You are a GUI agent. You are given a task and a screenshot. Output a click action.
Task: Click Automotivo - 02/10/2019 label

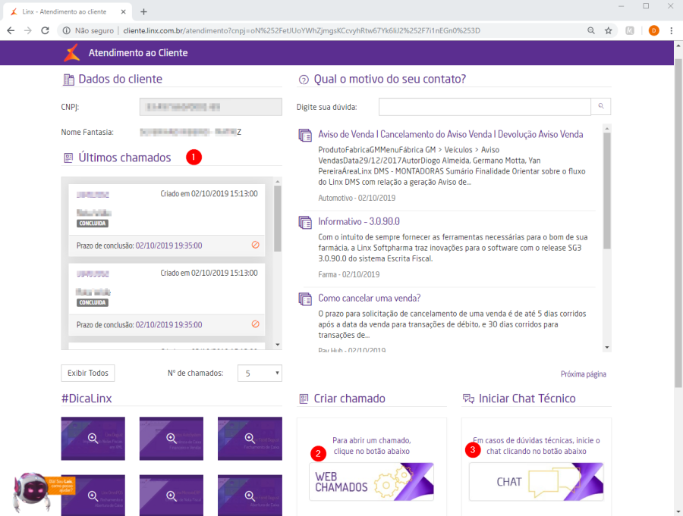(357, 198)
